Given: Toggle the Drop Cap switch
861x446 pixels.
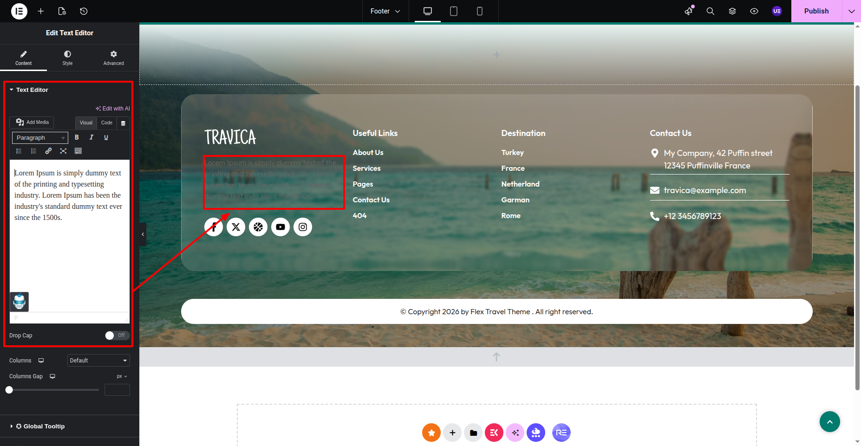Looking at the screenshot, I should click(x=117, y=335).
